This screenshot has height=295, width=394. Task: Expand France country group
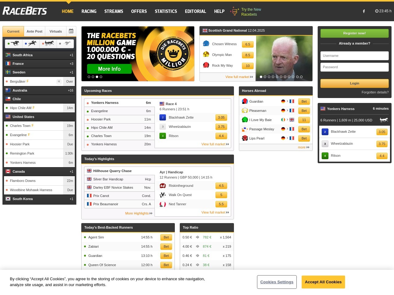(39, 64)
